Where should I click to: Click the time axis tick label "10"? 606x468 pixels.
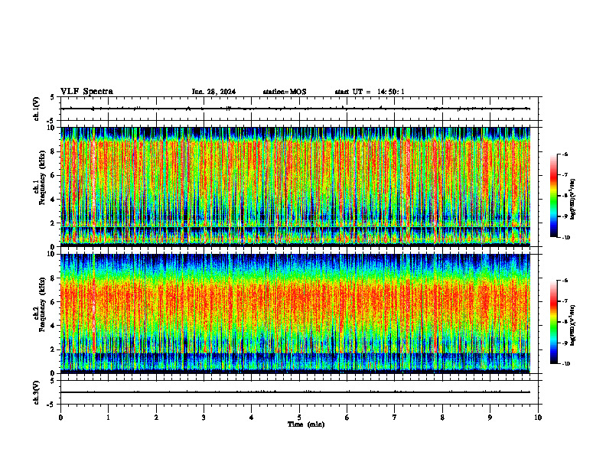538,418
